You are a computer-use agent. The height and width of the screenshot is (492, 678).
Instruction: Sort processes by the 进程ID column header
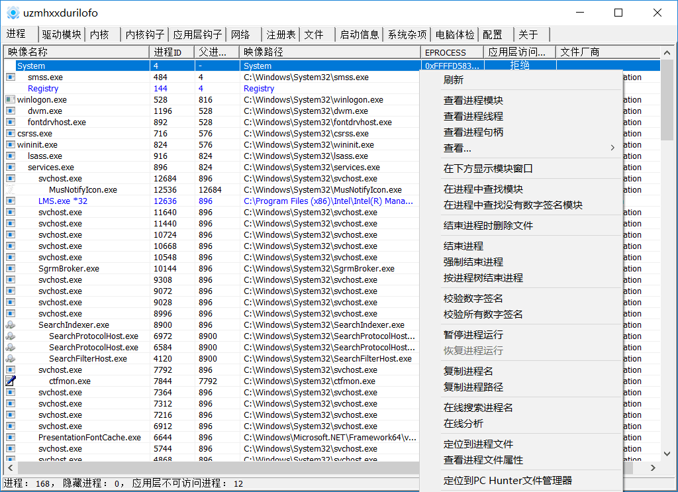(172, 52)
